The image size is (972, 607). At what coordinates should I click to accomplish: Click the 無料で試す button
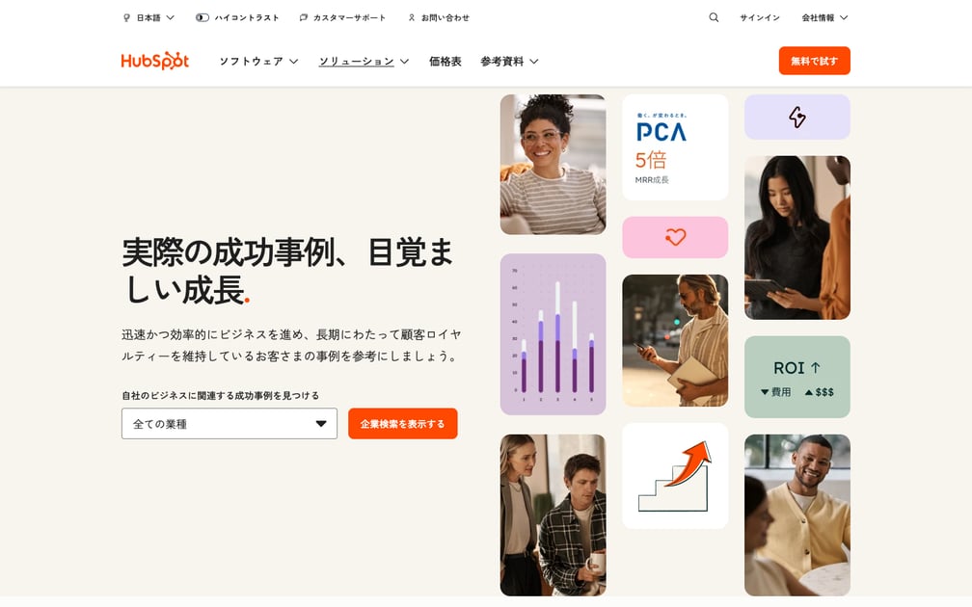point(815,61)
